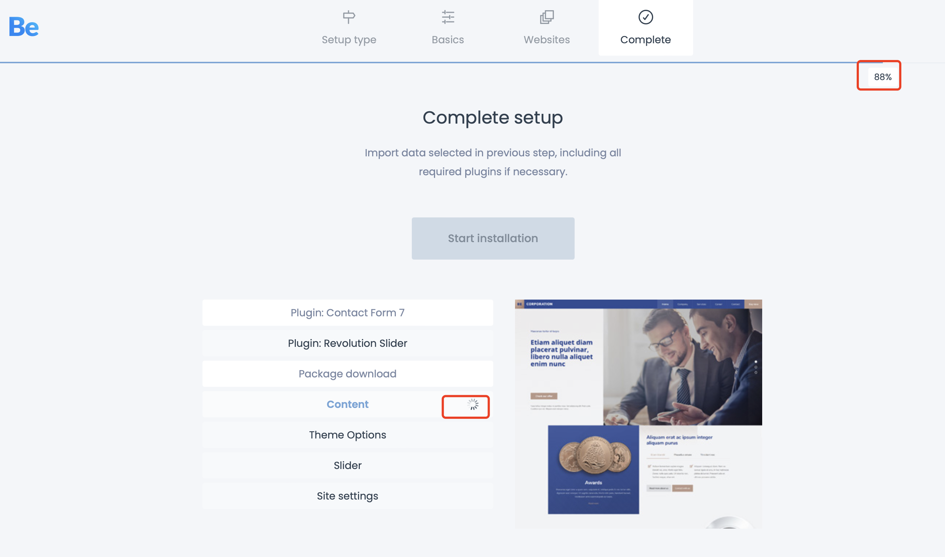The image size is (945, 557).
Task: Click the Site settings row
Action: click(x=348, y=495)
